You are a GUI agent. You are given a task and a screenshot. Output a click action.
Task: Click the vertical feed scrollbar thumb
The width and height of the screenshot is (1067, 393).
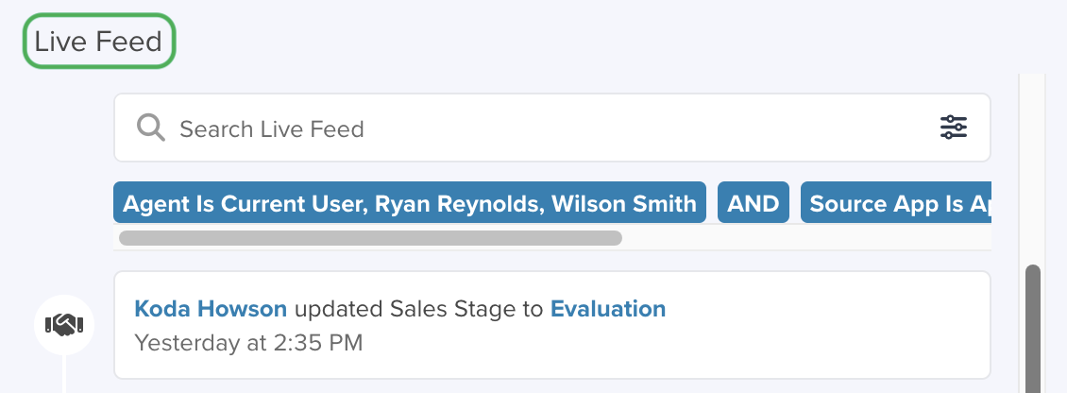[1033, 329]
